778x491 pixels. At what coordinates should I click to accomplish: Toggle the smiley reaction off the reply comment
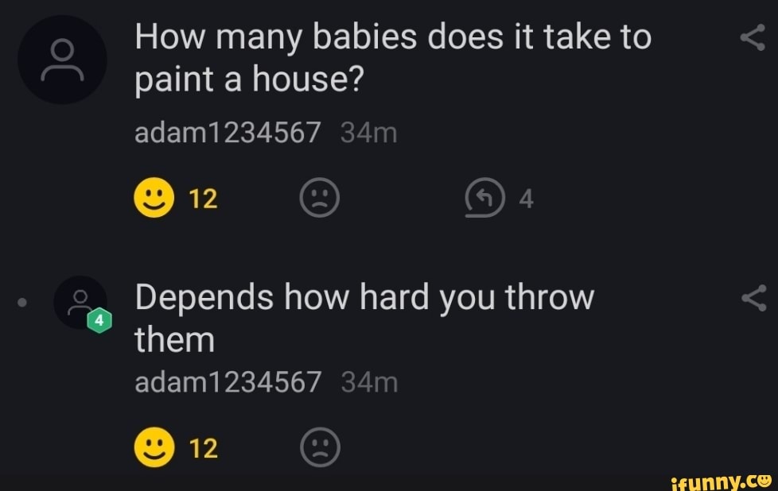tap(155, 447)
